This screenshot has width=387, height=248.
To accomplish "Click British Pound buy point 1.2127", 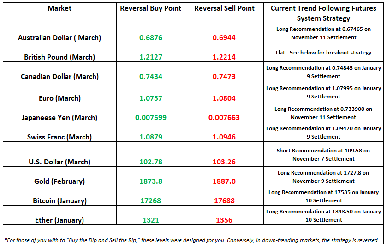I will click(x=151, y=57).
